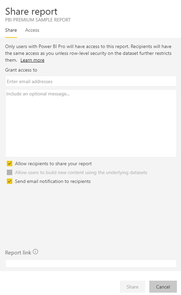Click the info icon beside Report link
181x295 pixels.
(x=35, y=252)
